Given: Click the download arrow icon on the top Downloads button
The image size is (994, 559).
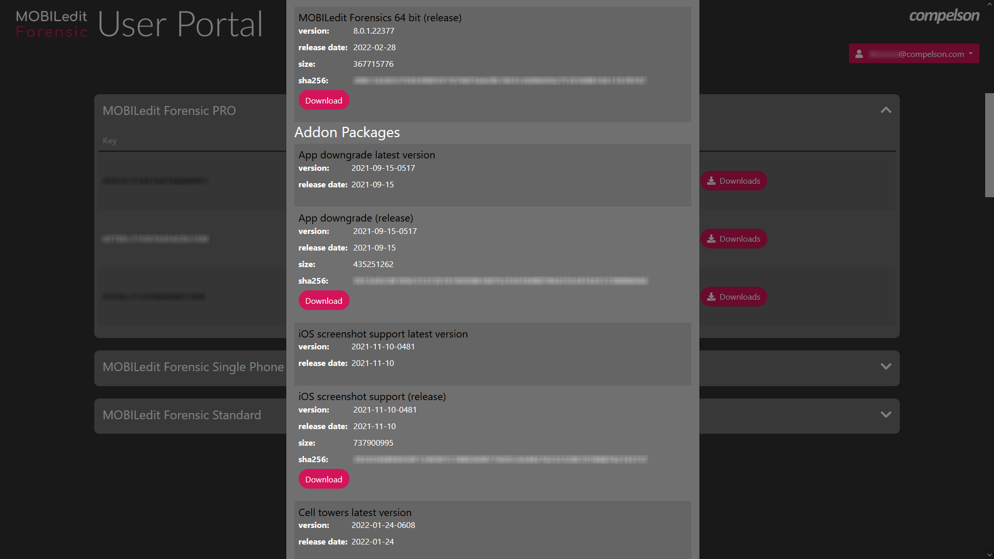Looking at the screenshot, I should click(712, 181).
